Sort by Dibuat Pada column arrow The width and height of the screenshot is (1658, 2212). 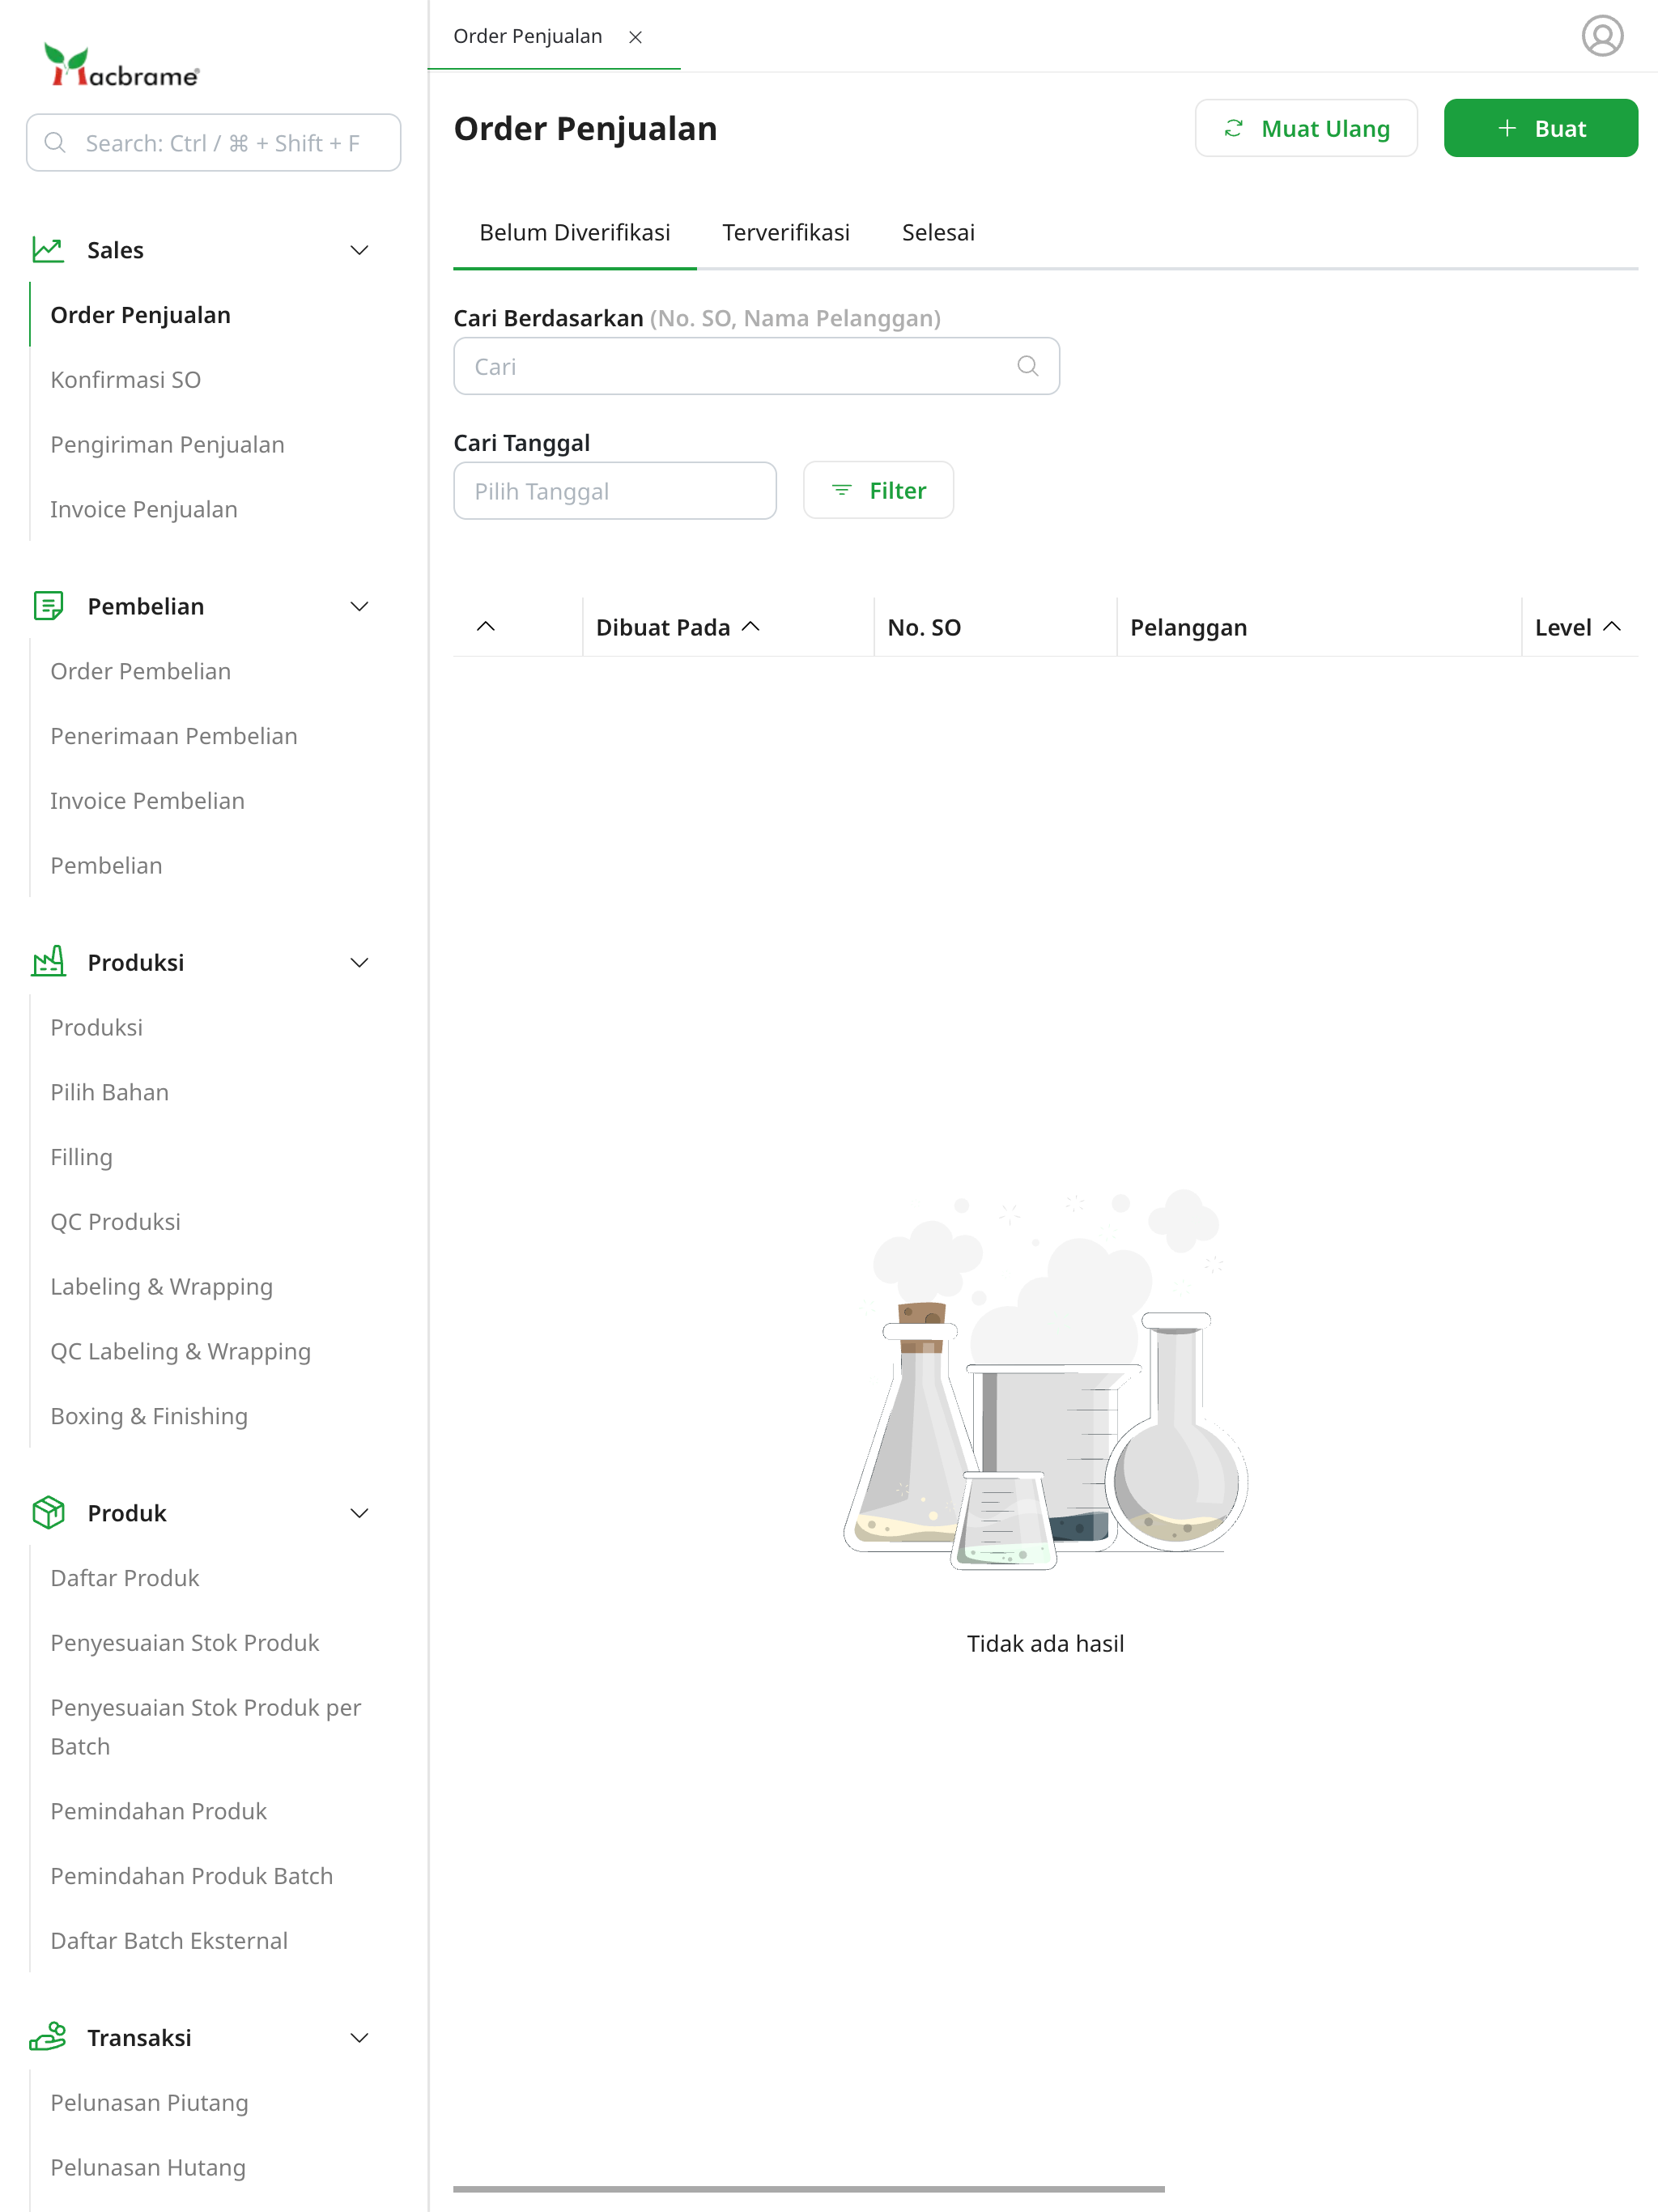(751, 627)
